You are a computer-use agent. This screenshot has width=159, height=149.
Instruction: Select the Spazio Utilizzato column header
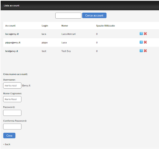coord(106,26)
